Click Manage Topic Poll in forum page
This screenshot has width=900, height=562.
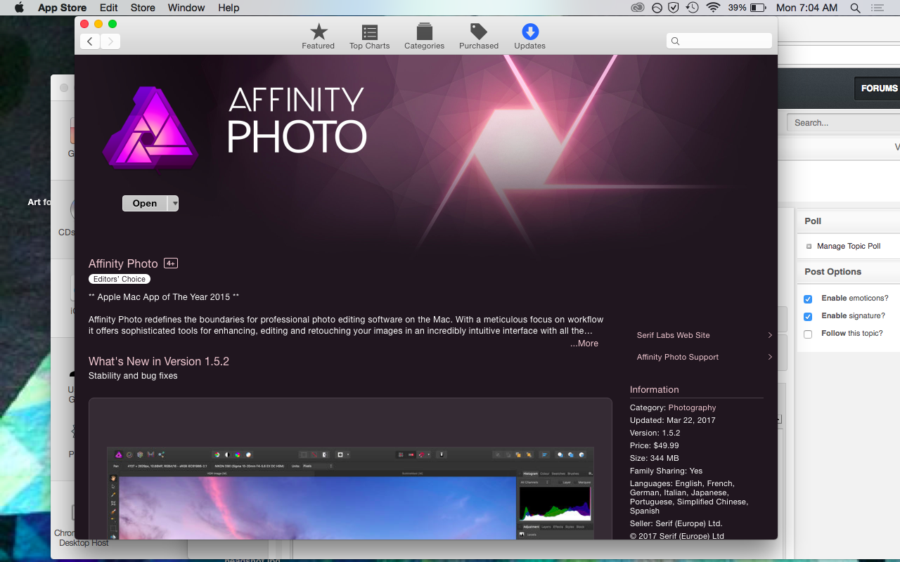[849, 246]
